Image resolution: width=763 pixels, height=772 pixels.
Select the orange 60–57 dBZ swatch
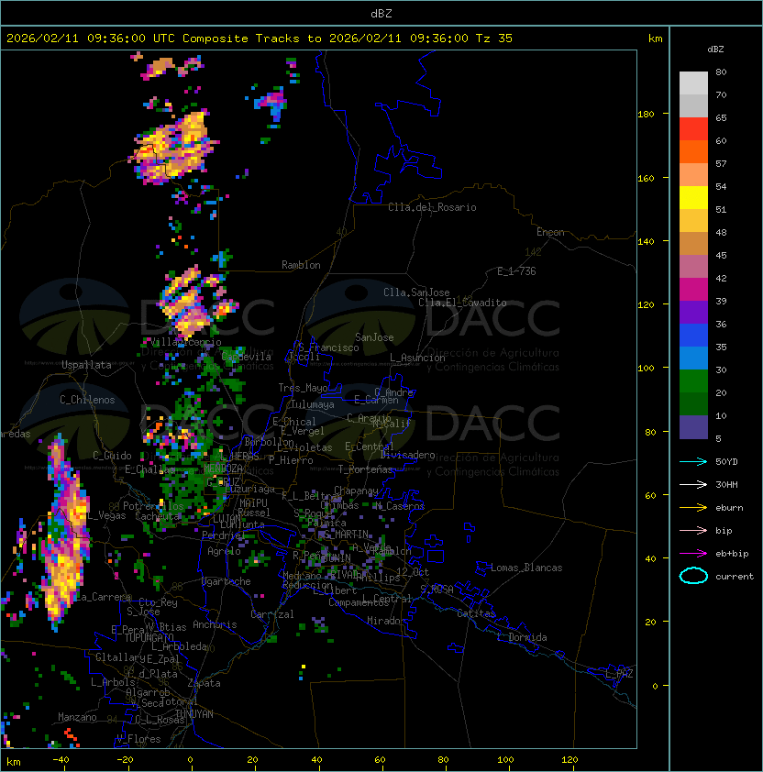tap(693, 151)
